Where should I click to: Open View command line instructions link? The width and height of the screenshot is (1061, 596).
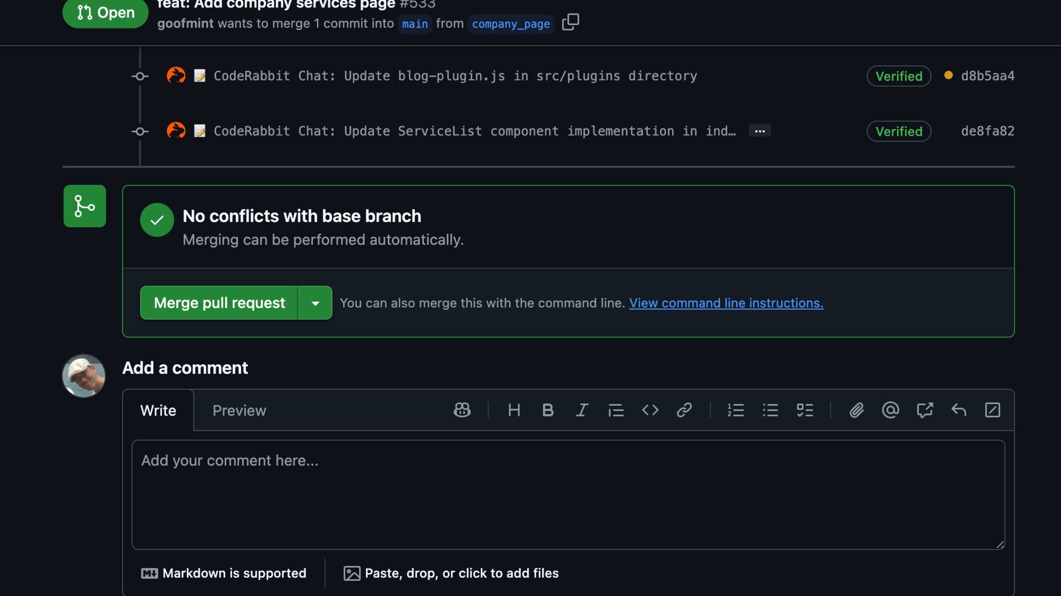(x=726, y=303)
